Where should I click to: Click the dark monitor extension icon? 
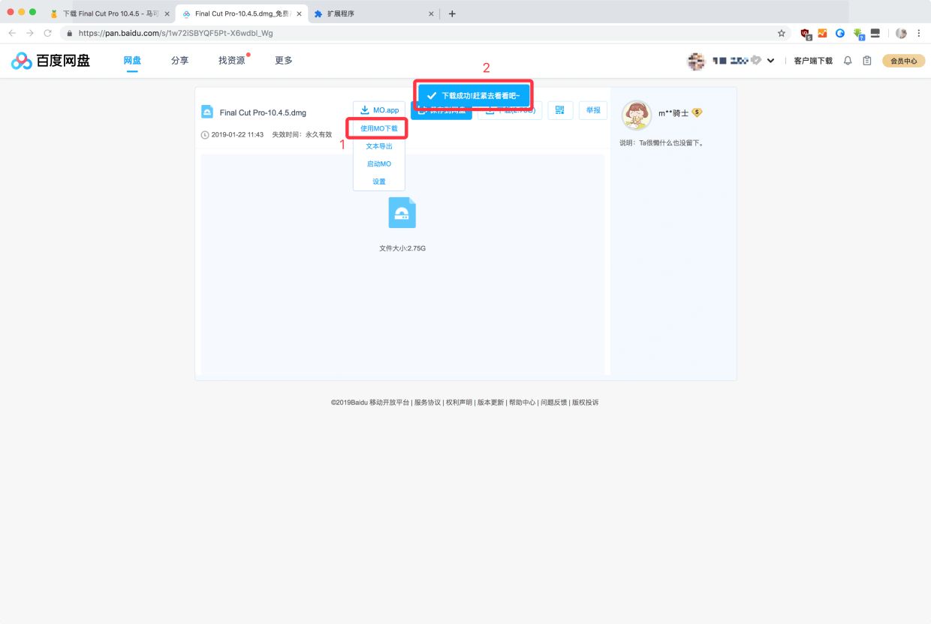point(875,33)
